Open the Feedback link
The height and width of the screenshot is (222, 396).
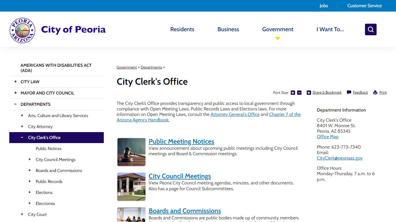pyautogui.click(x=360, y=92)
